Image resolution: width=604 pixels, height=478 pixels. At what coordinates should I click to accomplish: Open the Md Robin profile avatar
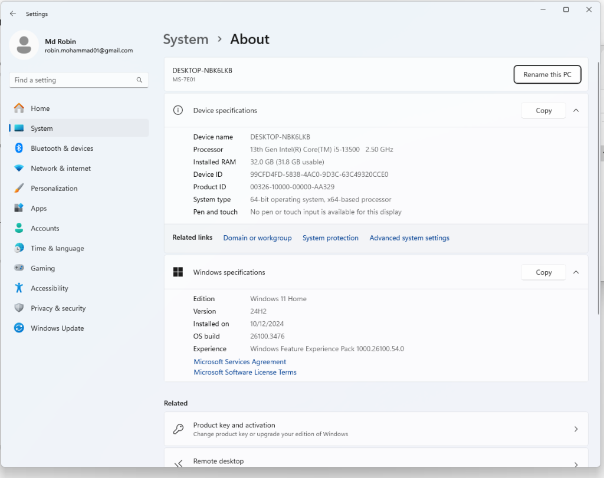24,45
